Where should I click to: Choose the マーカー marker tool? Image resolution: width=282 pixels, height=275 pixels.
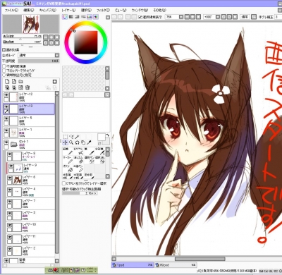coord(68,160)
